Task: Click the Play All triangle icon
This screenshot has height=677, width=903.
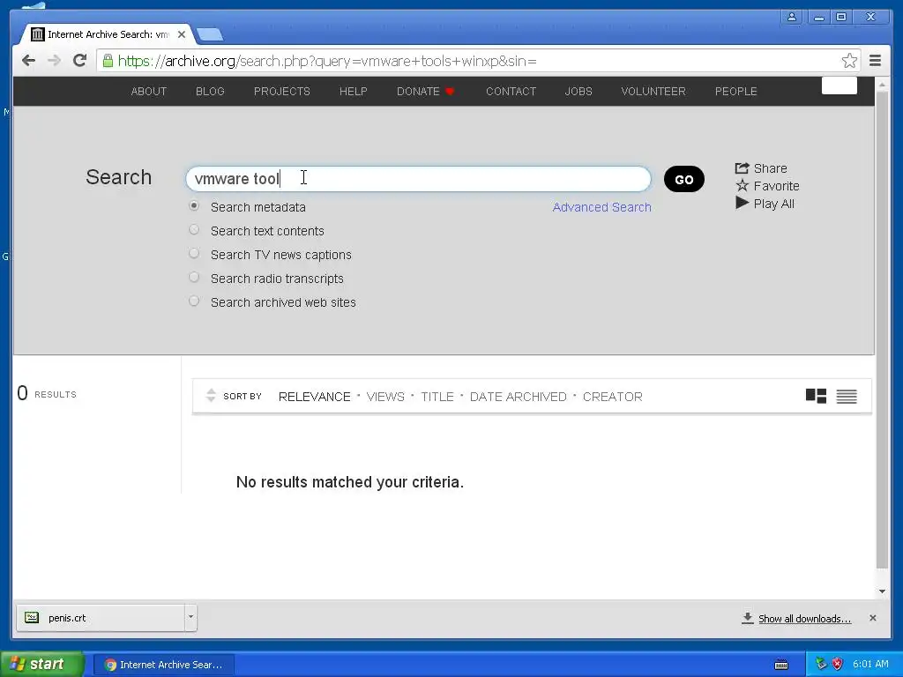Action: click(743, 204)
